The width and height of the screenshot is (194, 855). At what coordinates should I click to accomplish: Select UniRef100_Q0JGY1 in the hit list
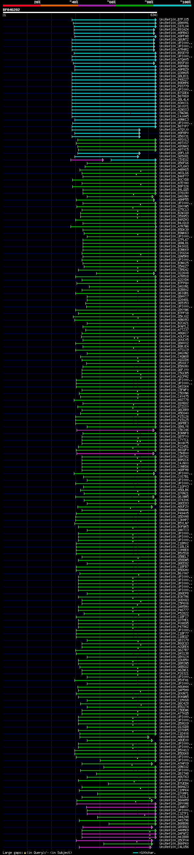coord(174,106)
